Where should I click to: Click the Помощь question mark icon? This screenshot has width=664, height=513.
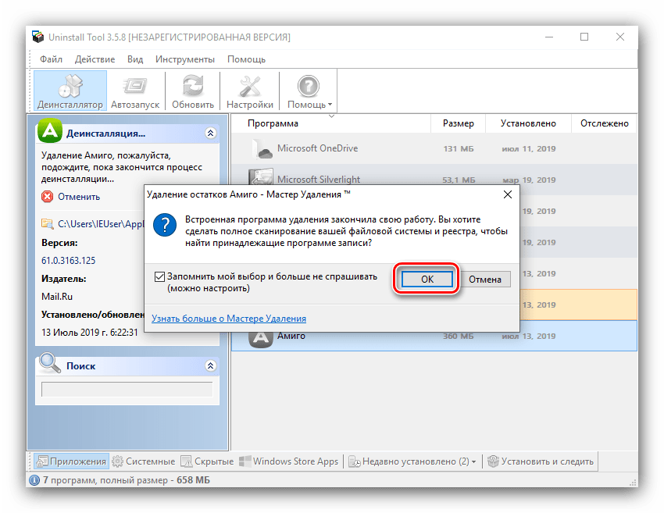(309, 86)
